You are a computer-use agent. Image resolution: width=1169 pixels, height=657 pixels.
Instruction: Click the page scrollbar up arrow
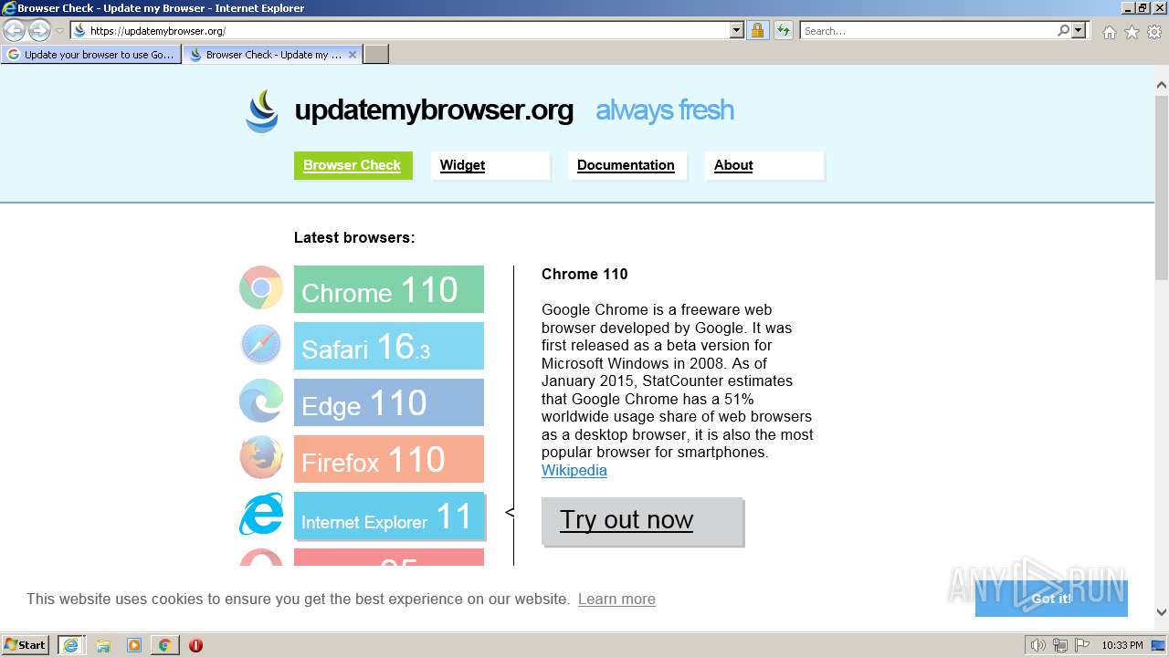1162,86
